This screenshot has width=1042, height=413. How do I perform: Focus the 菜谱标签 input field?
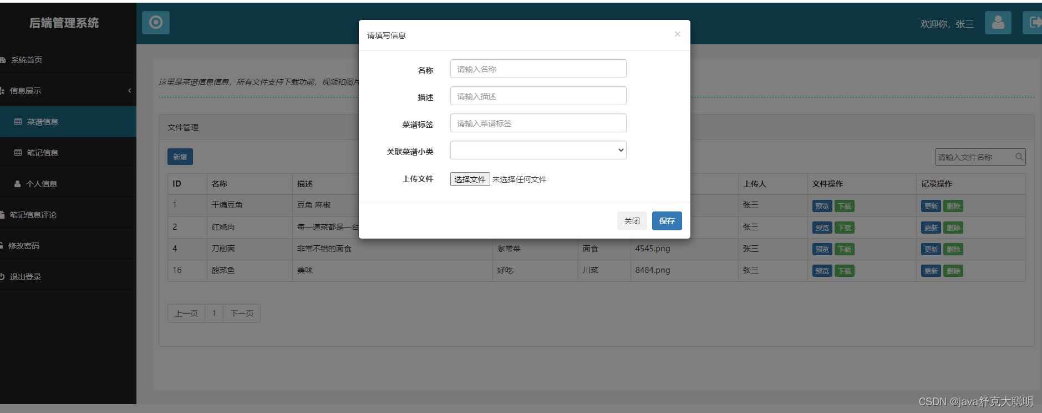click(x=538, y=123)
